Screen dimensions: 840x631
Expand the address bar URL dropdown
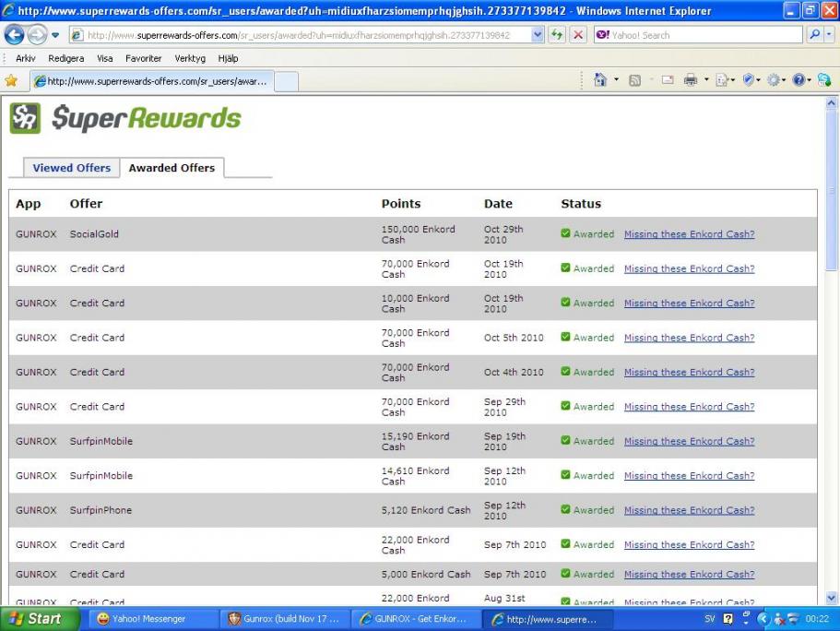[x=538, y=35]
